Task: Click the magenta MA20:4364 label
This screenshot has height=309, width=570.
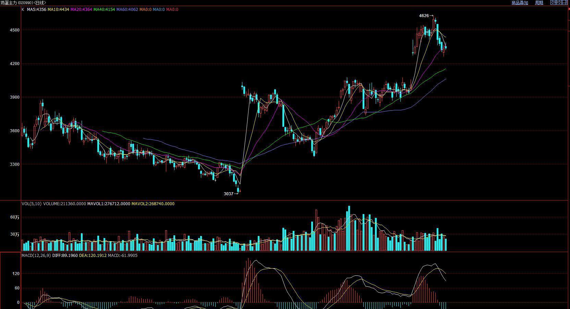Action: [x=81, y=10]
